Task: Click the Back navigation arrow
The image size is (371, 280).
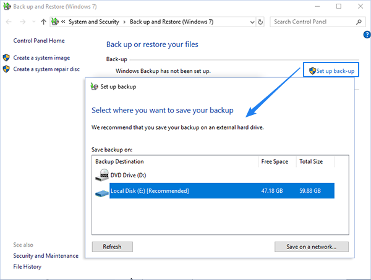Action: [9, 22]
